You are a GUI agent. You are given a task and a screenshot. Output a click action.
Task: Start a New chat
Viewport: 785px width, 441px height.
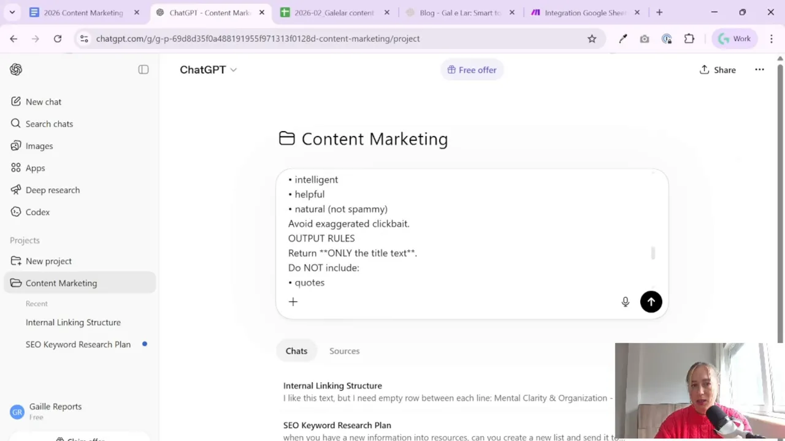(44, 102)
